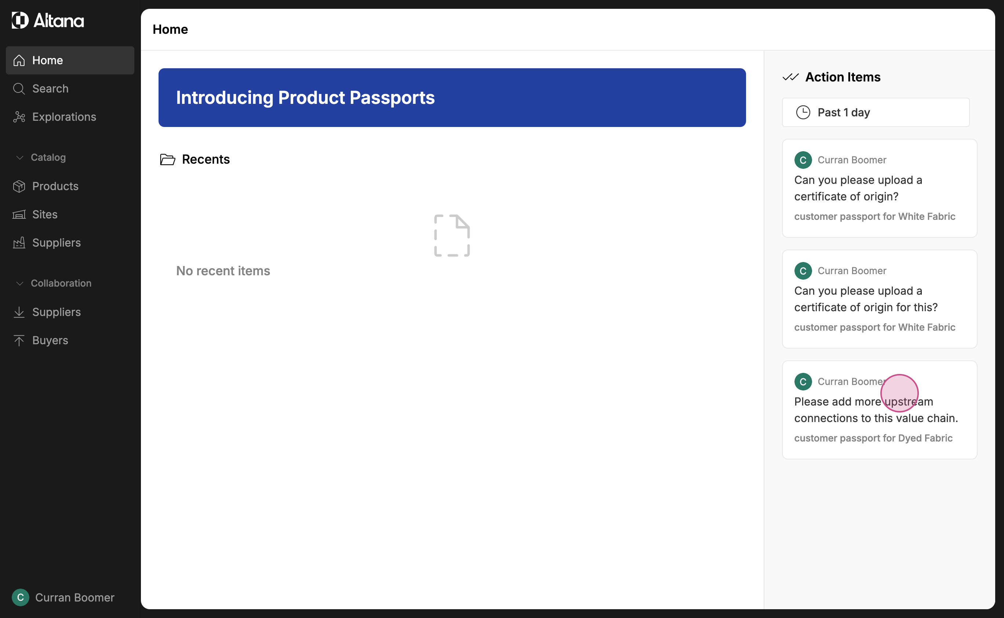The width and height of the screenshot is (1004, 618).
Task: Click the Home house icon in sidebar
Action: tap(19, 61)
